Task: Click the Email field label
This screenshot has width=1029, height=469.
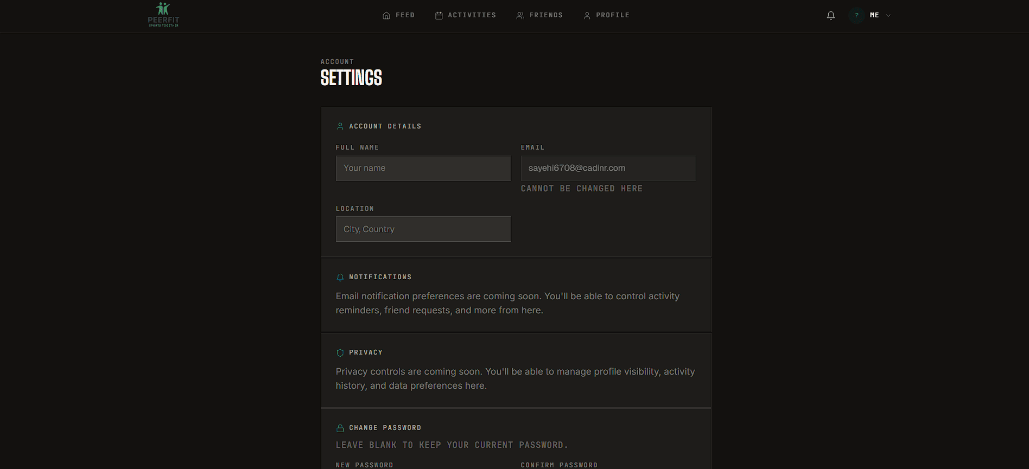Action: pos(532,147)
